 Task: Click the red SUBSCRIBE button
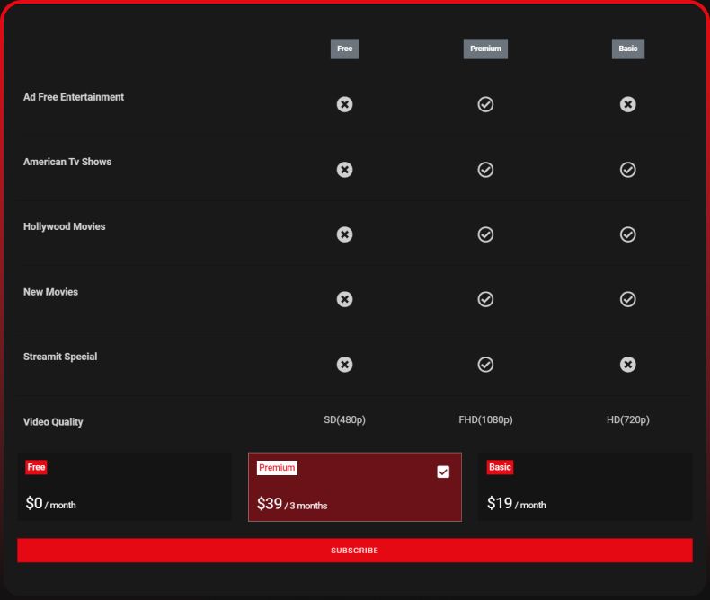click(354, 551)
